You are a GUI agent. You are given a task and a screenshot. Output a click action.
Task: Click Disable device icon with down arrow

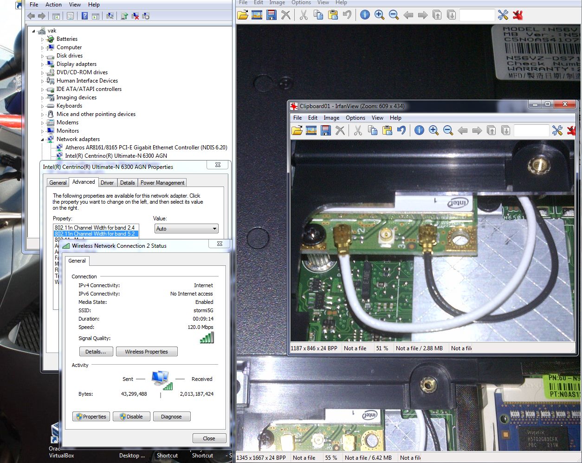146,16
